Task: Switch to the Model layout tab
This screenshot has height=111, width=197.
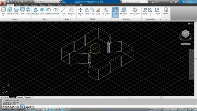Action: click(13, 97)
